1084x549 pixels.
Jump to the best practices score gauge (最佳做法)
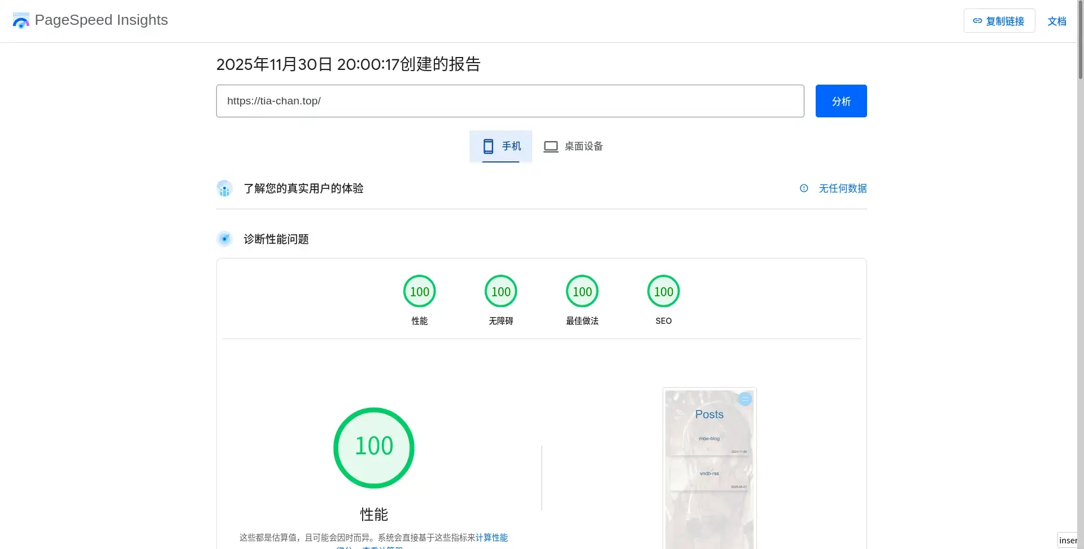[582, 292]
